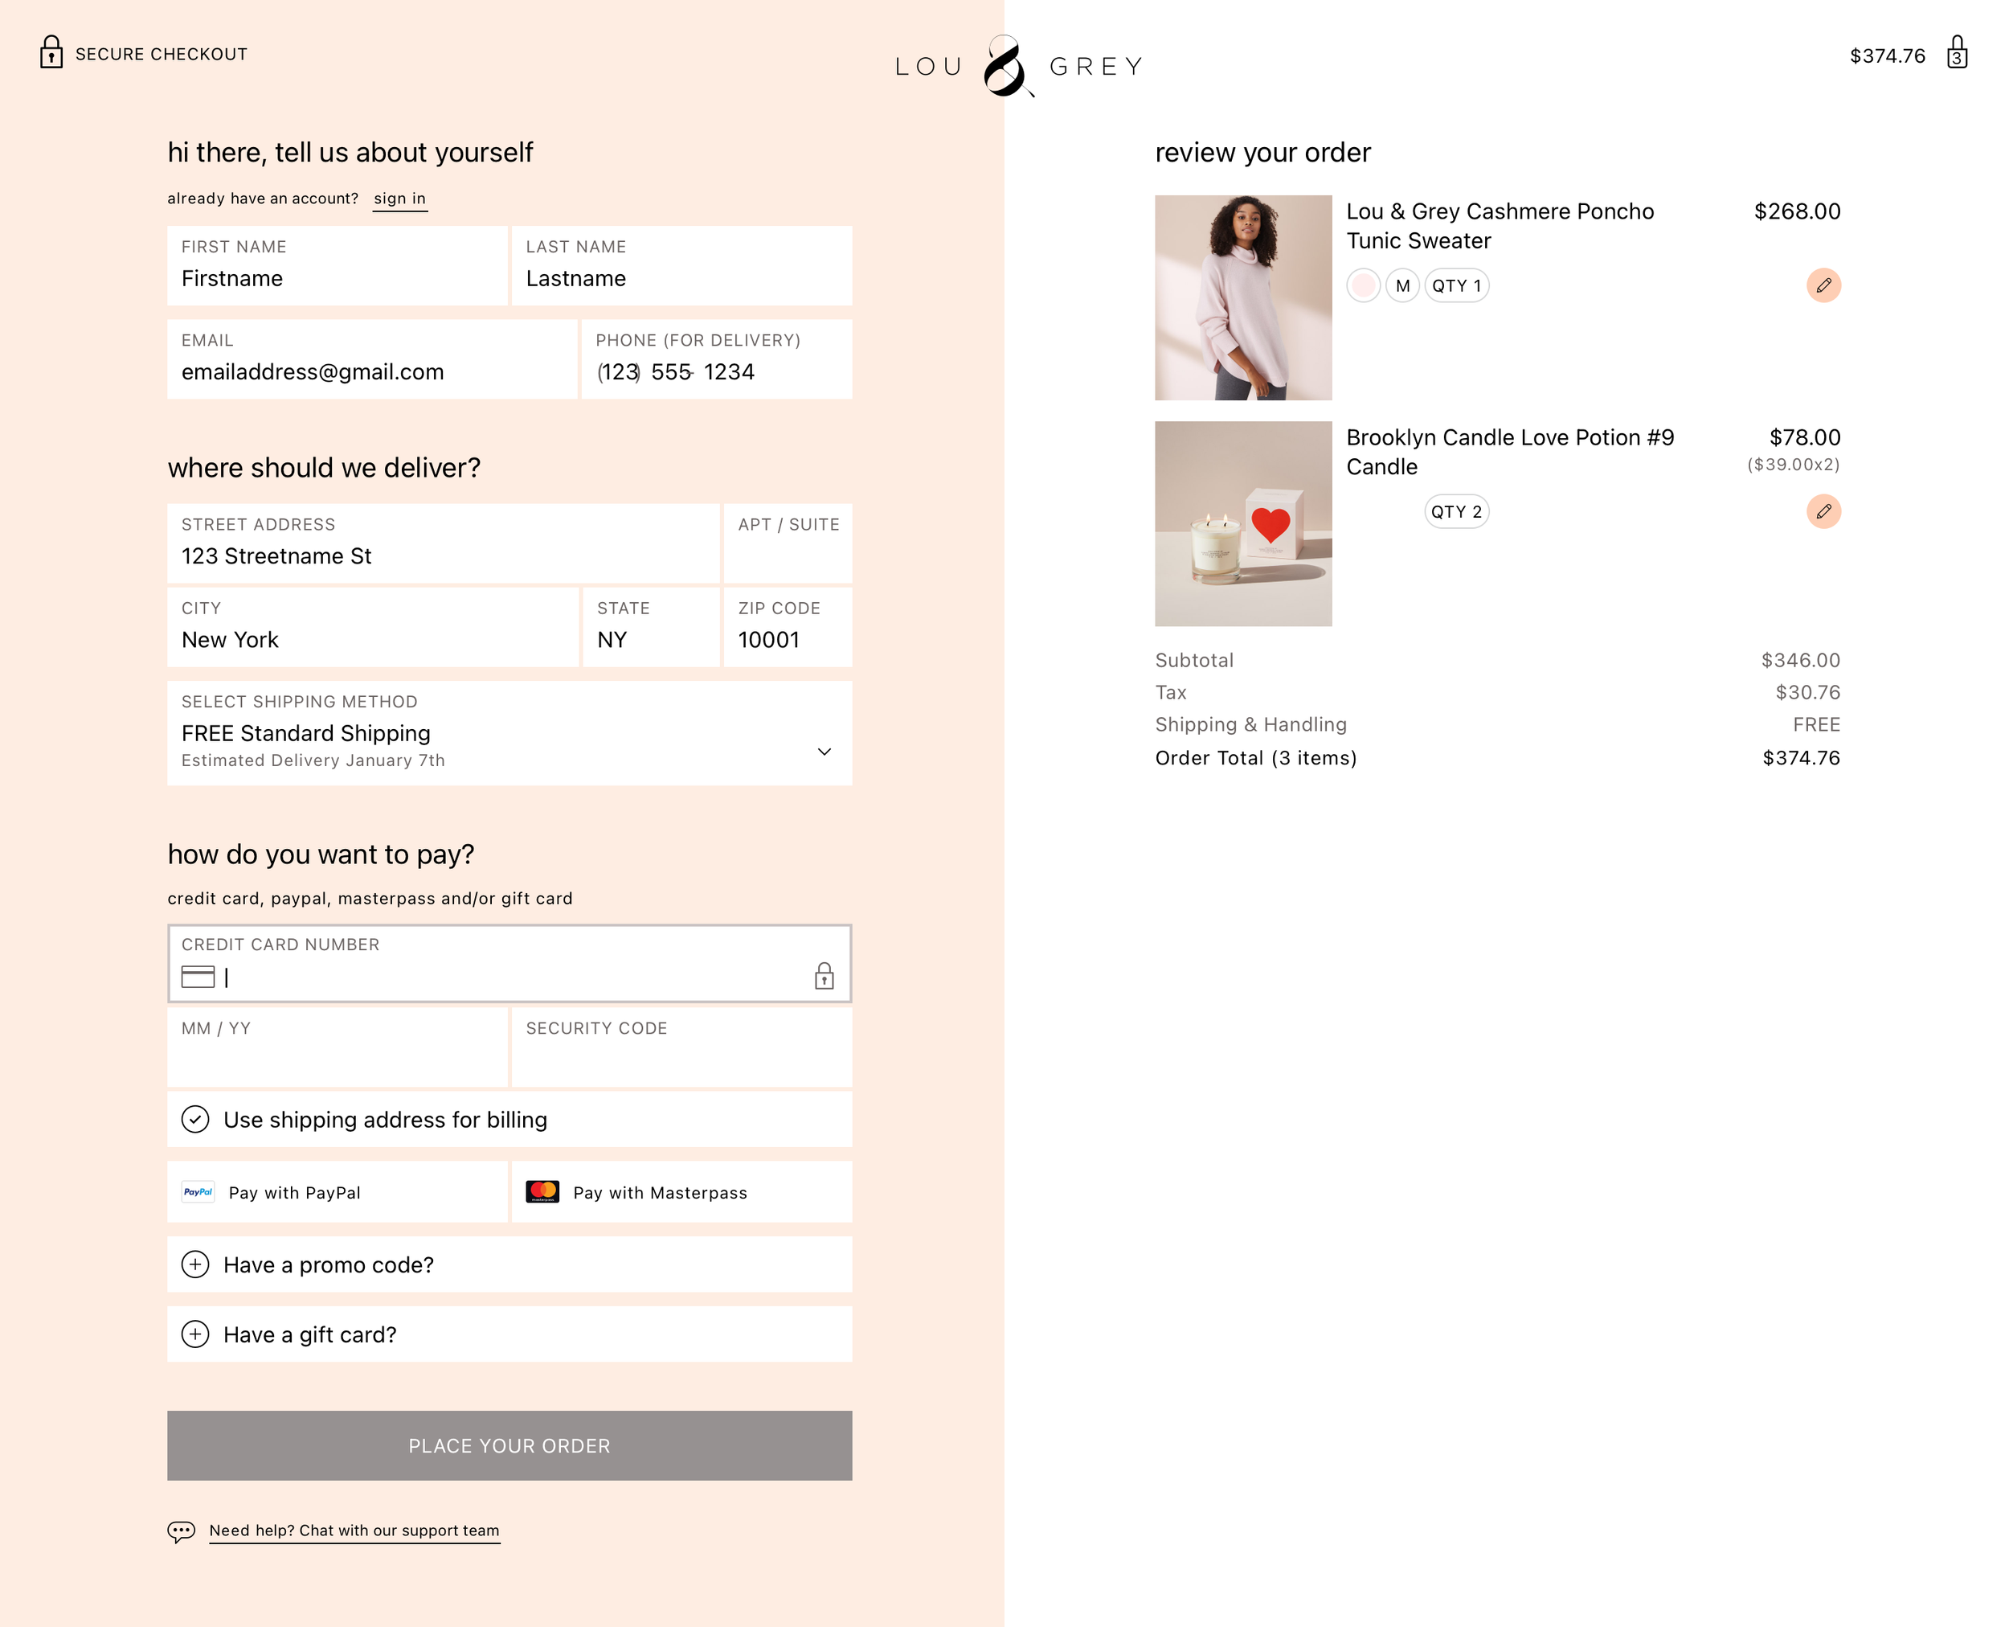This screenshot has height=1627, width=2009.
Task: Click the size M pill for sweater
Action: click(1401, 286)
